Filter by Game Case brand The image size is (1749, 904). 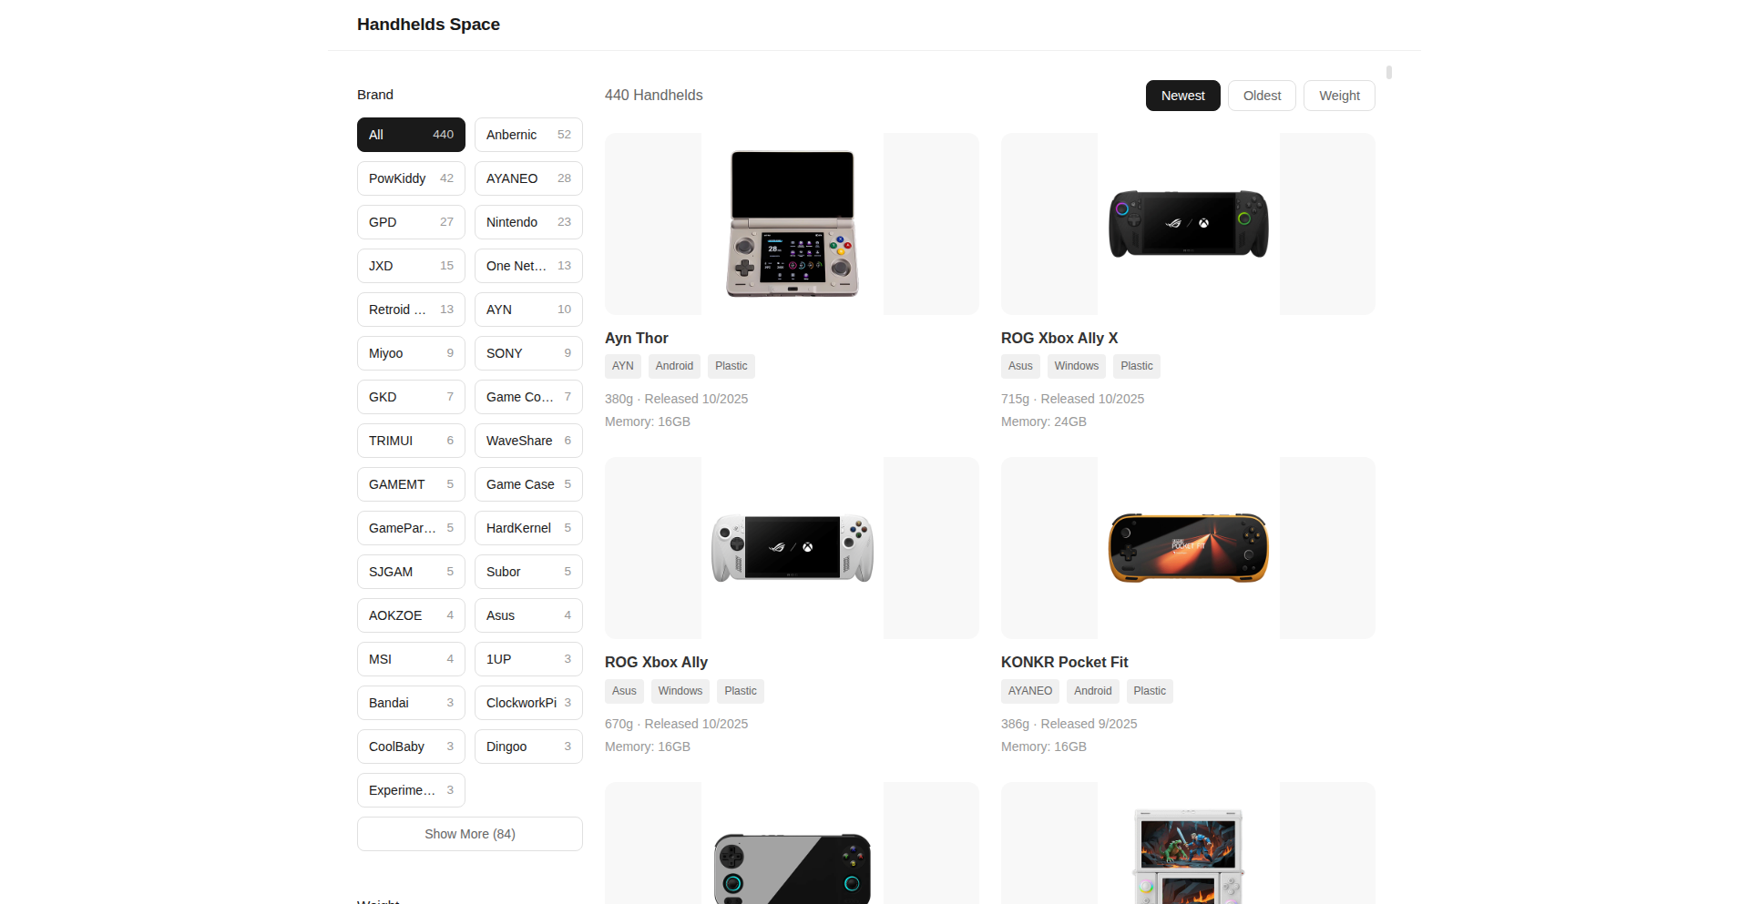tap(528, 484)
